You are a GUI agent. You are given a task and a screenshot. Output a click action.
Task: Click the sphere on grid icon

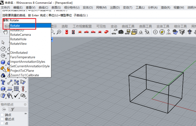tap(141, 32)
